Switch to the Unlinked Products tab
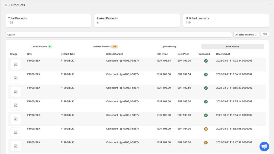The width and height of the screenshot is (274, 154). [105, 47]
